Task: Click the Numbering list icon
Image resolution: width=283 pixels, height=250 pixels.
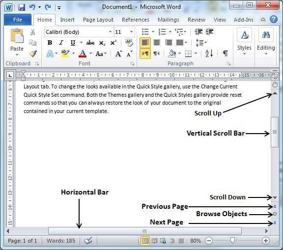Action: pos(162,32)
